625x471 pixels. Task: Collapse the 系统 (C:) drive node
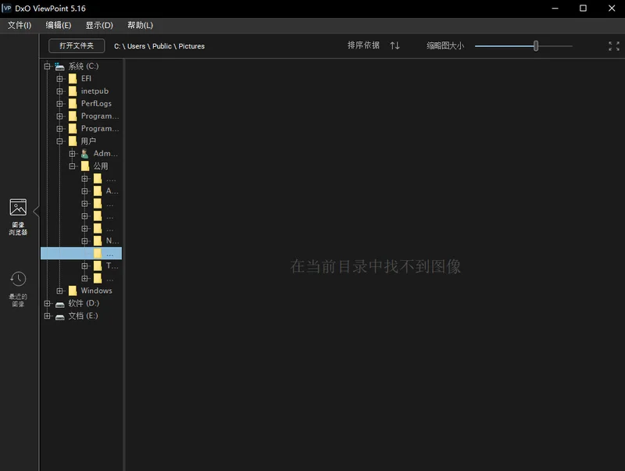coord(47,66)
